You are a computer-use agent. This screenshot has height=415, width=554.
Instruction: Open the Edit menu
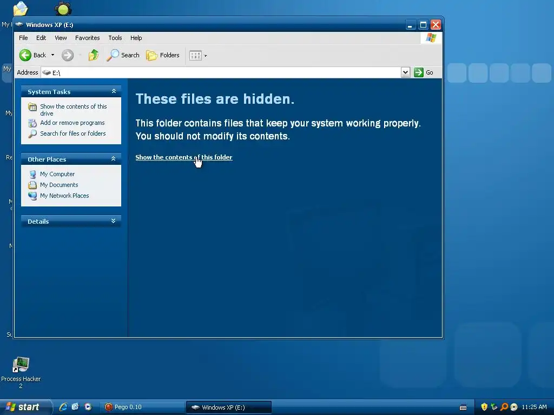(x=41, y=38)
